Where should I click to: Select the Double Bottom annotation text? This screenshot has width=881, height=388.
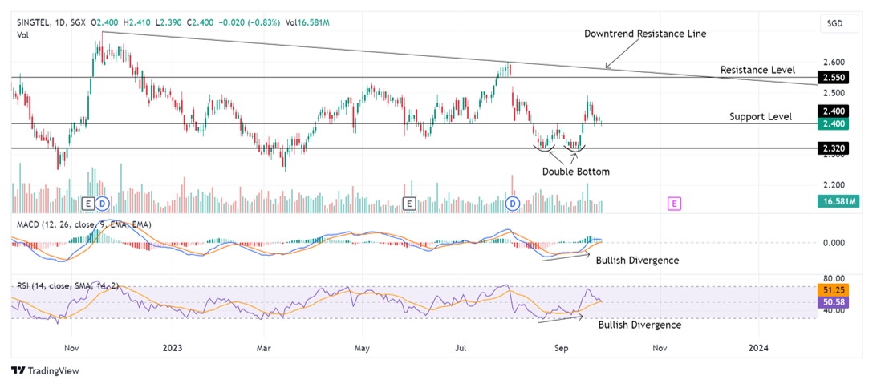(x=575, y=172)
